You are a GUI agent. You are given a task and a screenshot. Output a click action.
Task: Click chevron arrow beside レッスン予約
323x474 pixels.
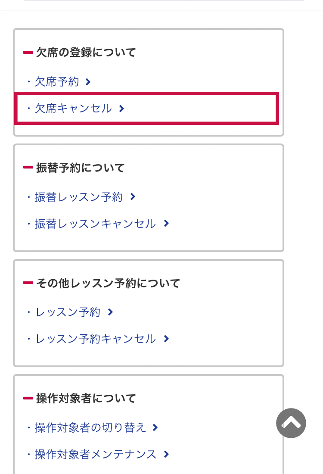pyautogui.click(x=110, y=312)
